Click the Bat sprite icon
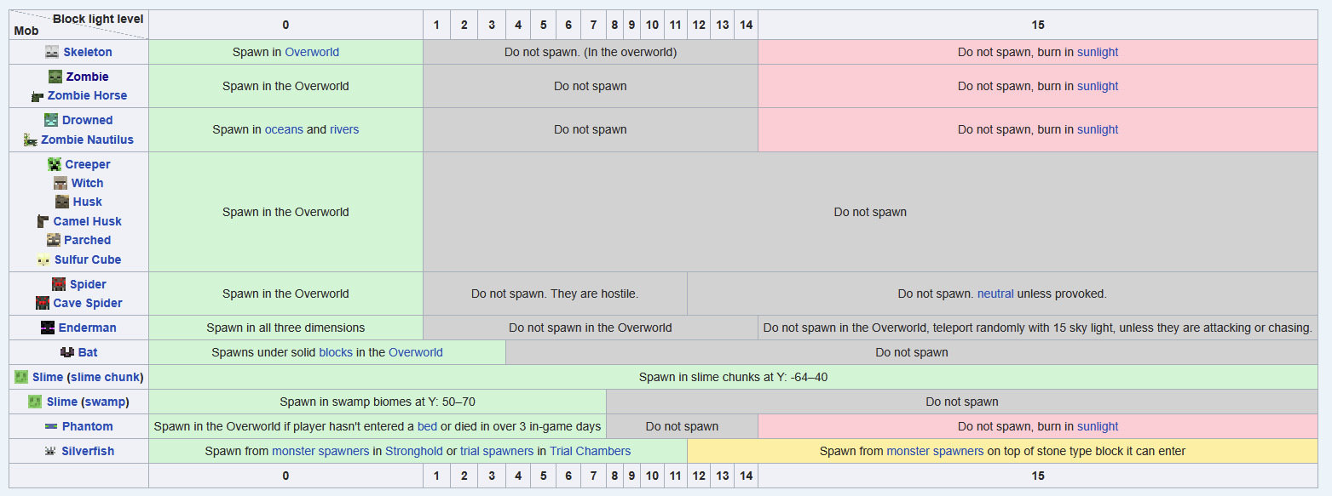This screenshot has height=496, width=1332. pos(67,352)
